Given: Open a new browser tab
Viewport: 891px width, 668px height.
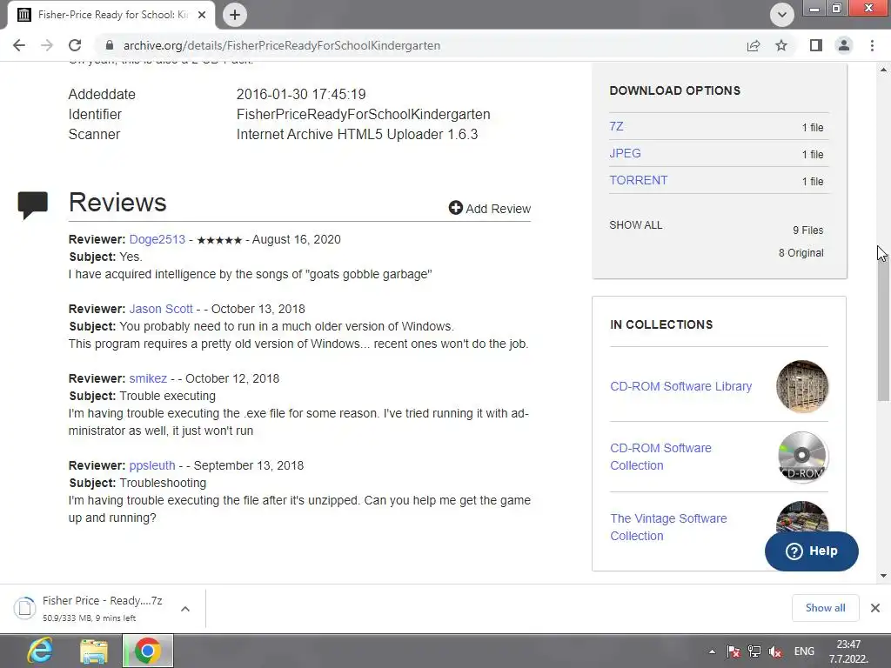Looking at the screenshot, I should (235, 15).
